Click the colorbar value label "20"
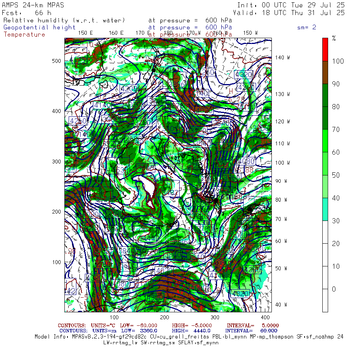This screenshot has width=347, height=347. (x=336, y=244)
